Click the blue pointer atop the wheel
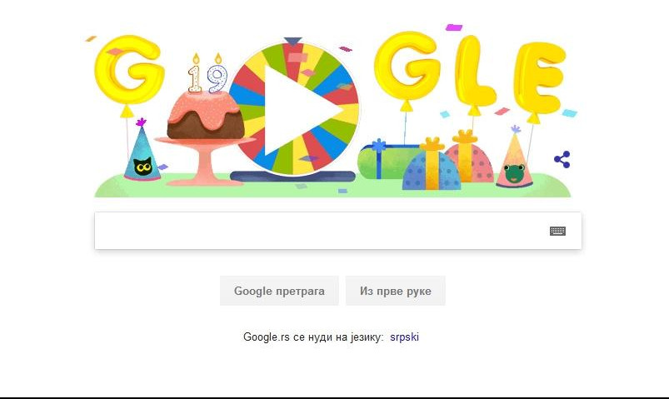 point(292,42)
